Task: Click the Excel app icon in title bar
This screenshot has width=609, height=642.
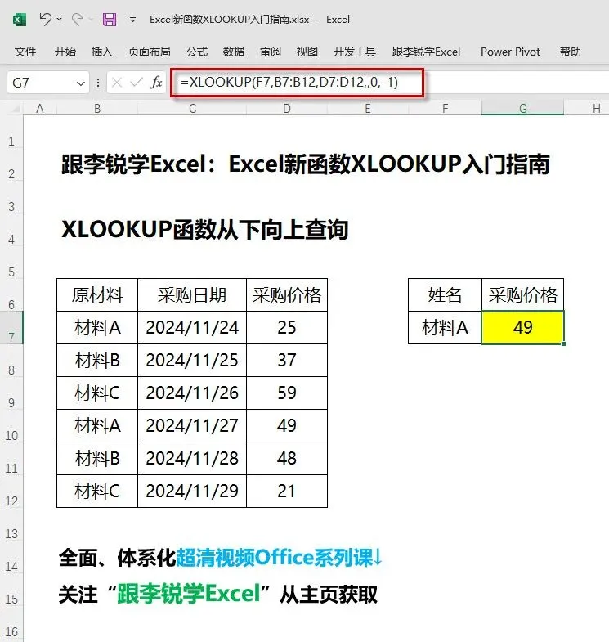Action: point(19,20)
